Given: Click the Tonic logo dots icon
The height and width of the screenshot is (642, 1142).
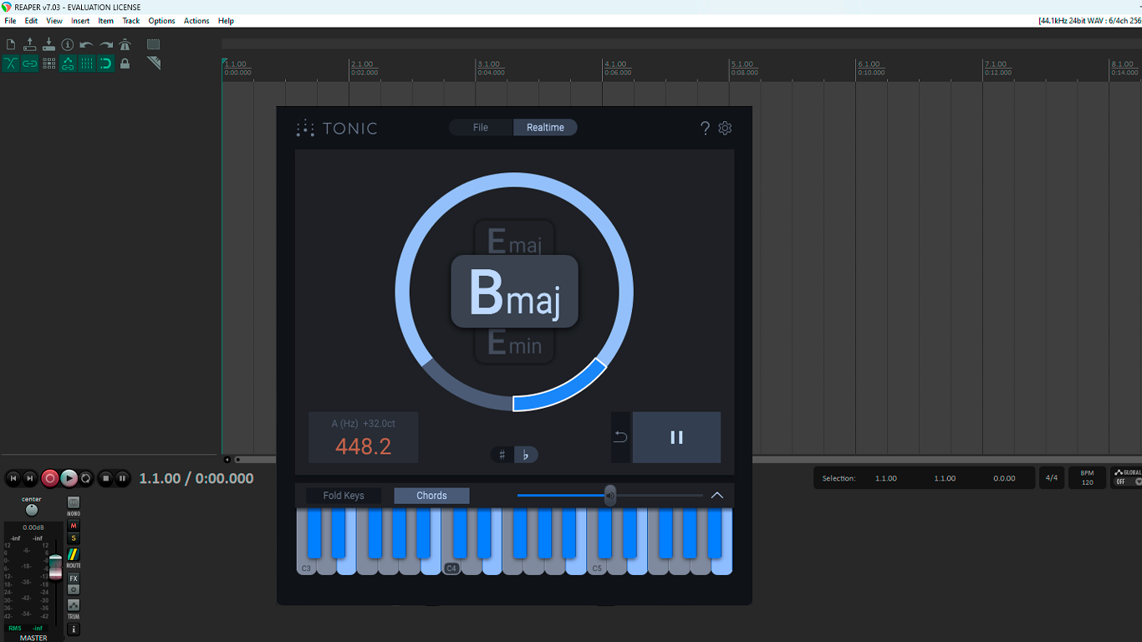Looking at the screenshot, I should point(305,128).
